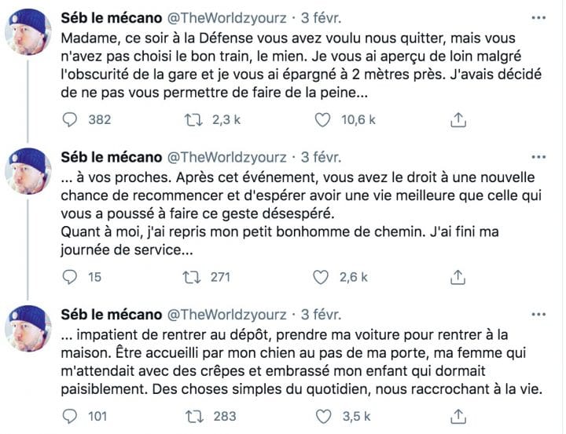
Task: Open the first tweet's profile avatar
Action: 29,35
